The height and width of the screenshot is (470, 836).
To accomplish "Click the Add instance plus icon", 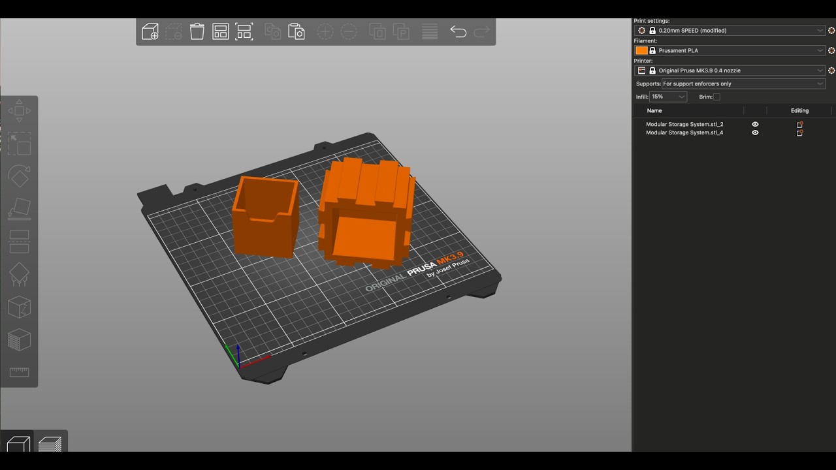I will [325, 31].
